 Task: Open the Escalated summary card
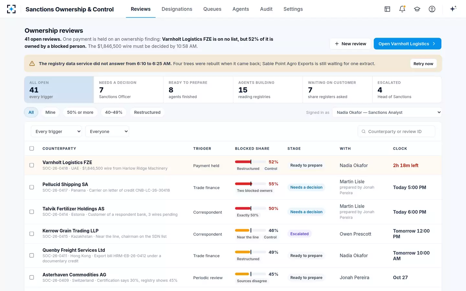click(x=407, y=90)
